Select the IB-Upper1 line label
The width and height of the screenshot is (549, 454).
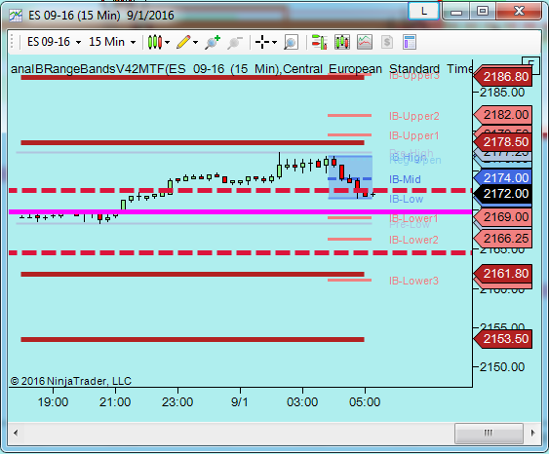413,135
